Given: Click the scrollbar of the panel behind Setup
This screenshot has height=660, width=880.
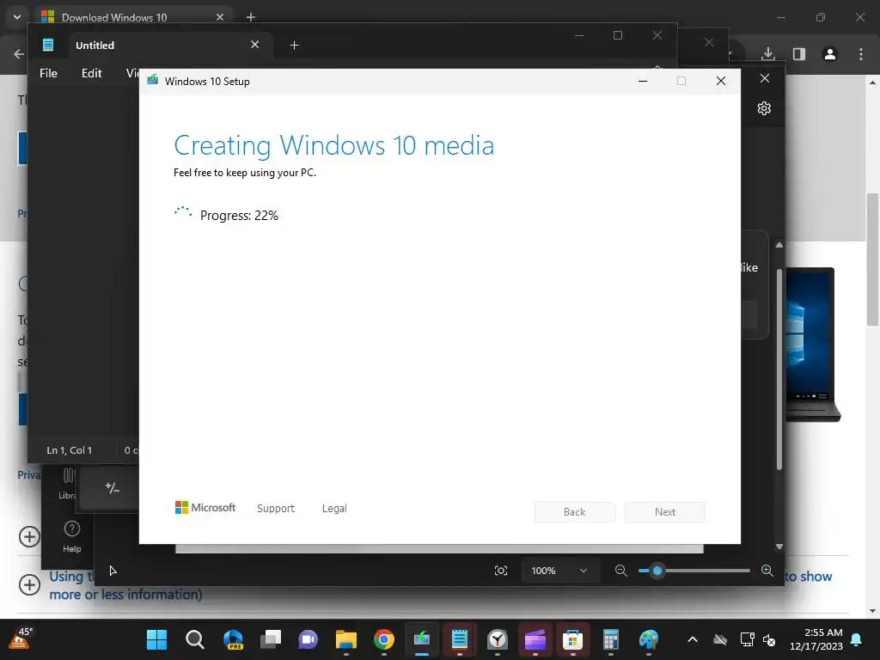Looking at the screenshot, I should coord(779,370).
